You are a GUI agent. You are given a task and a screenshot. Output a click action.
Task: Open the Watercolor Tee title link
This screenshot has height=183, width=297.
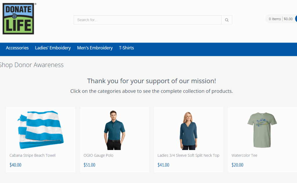(x=244, y=155)
